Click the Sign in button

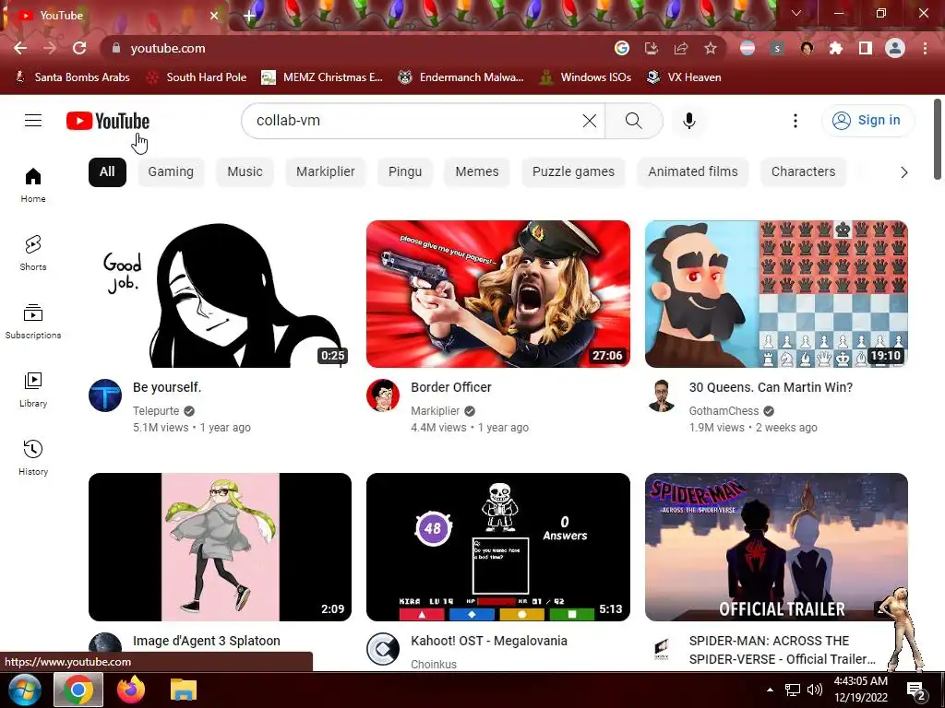(x=867, y=121)
